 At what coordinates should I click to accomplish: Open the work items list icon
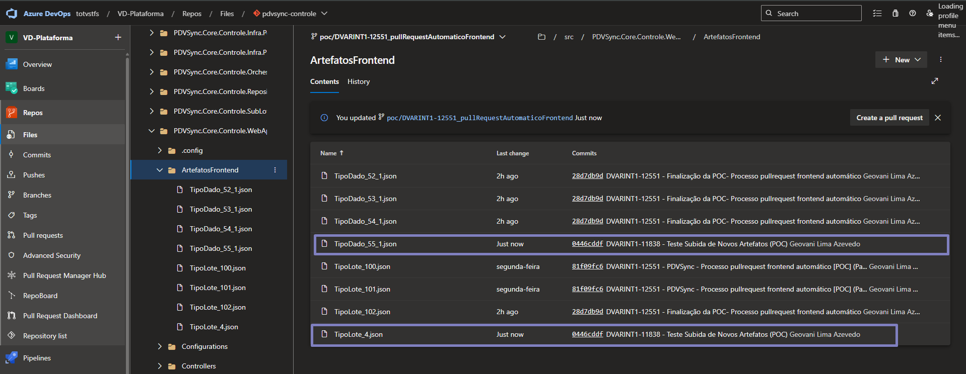point(877,14)
